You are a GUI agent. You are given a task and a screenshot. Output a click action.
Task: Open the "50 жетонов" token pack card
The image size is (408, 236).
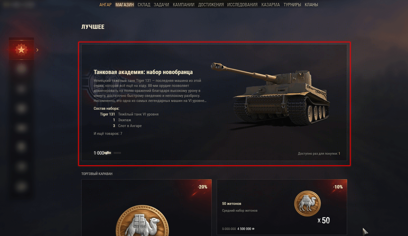pos(282,207)
